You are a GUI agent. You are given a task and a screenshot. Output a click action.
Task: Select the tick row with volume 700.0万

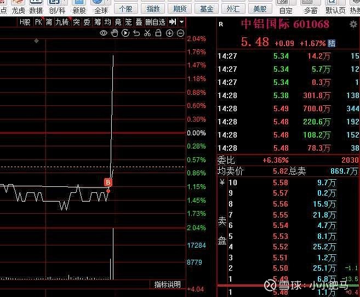pos(288,108)
